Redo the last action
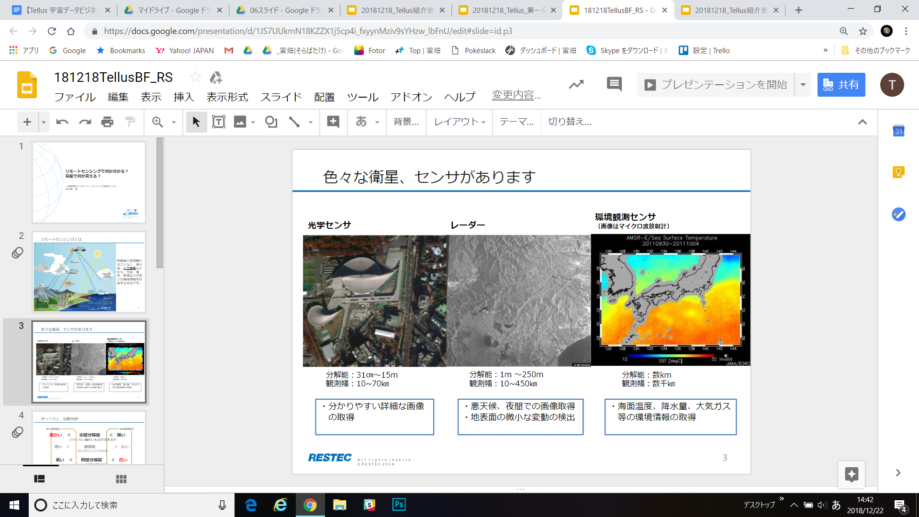The width and height of the screenshot is (919, 517). (x=85, y=122)
